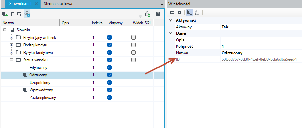Click the Właściwości panel title
302x128 pixels.
point(179,4)
